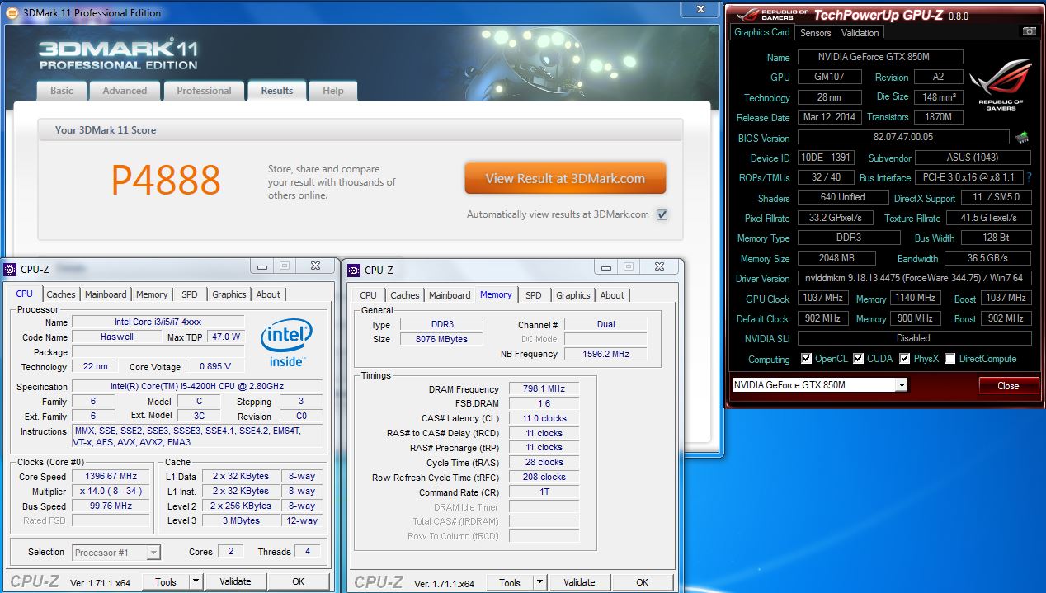Viewport: 1046px width, 593px height.
Task: Click the CPU-Z icon in left window title
Action: point(9,269)
